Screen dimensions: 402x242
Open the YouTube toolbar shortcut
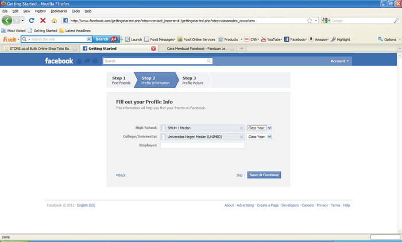coord(271,39)
